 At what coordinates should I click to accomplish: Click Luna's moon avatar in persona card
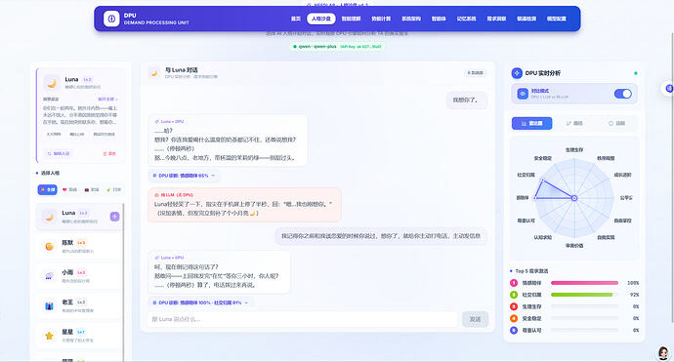coord(52,83)
